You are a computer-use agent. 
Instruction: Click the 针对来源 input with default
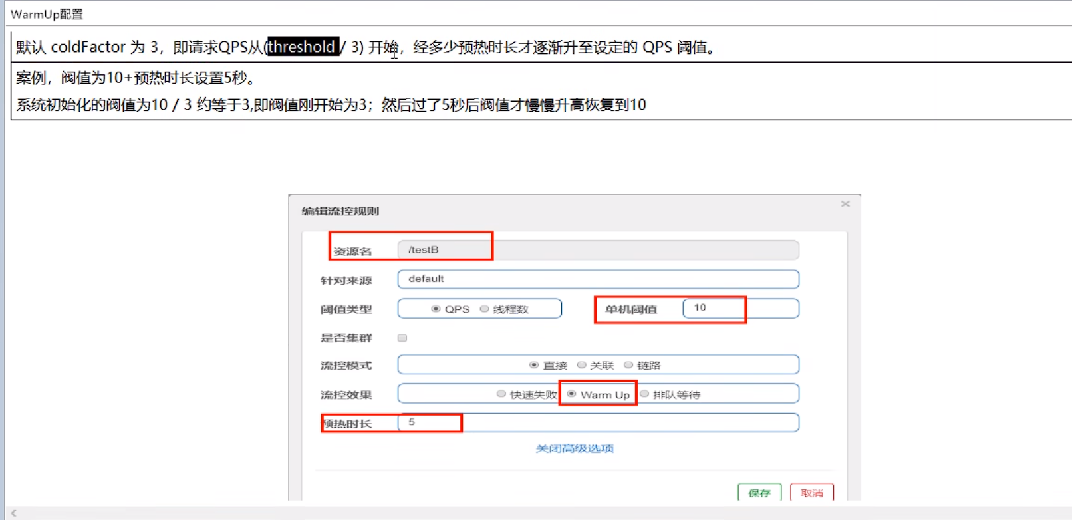[597, 279]
